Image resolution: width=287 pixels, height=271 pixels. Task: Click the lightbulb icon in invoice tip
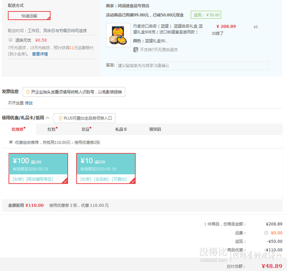[x=28, y=92]
